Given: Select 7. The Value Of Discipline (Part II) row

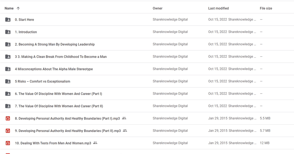Looking at the screenshot, I should (x=147, y=106).
